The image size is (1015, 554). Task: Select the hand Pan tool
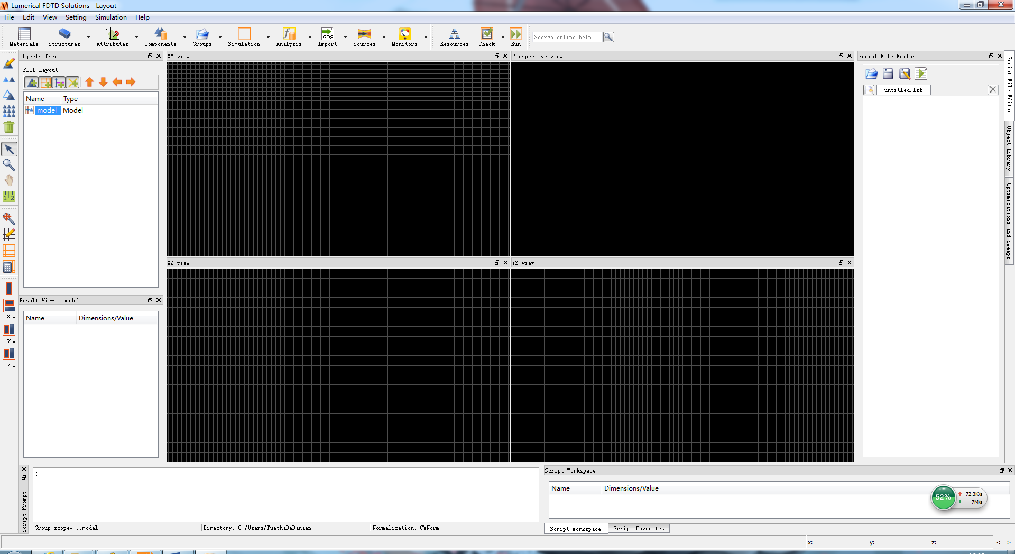tap(9, 180)
